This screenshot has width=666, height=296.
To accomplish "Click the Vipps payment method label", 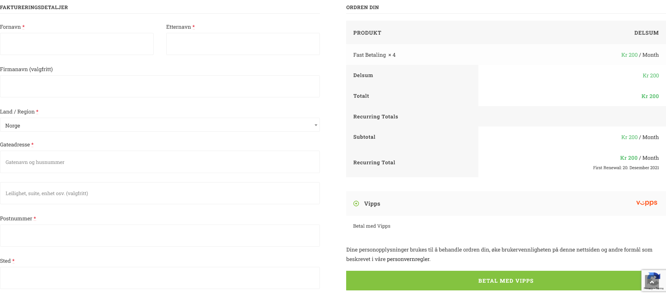I will coord(372,204).
